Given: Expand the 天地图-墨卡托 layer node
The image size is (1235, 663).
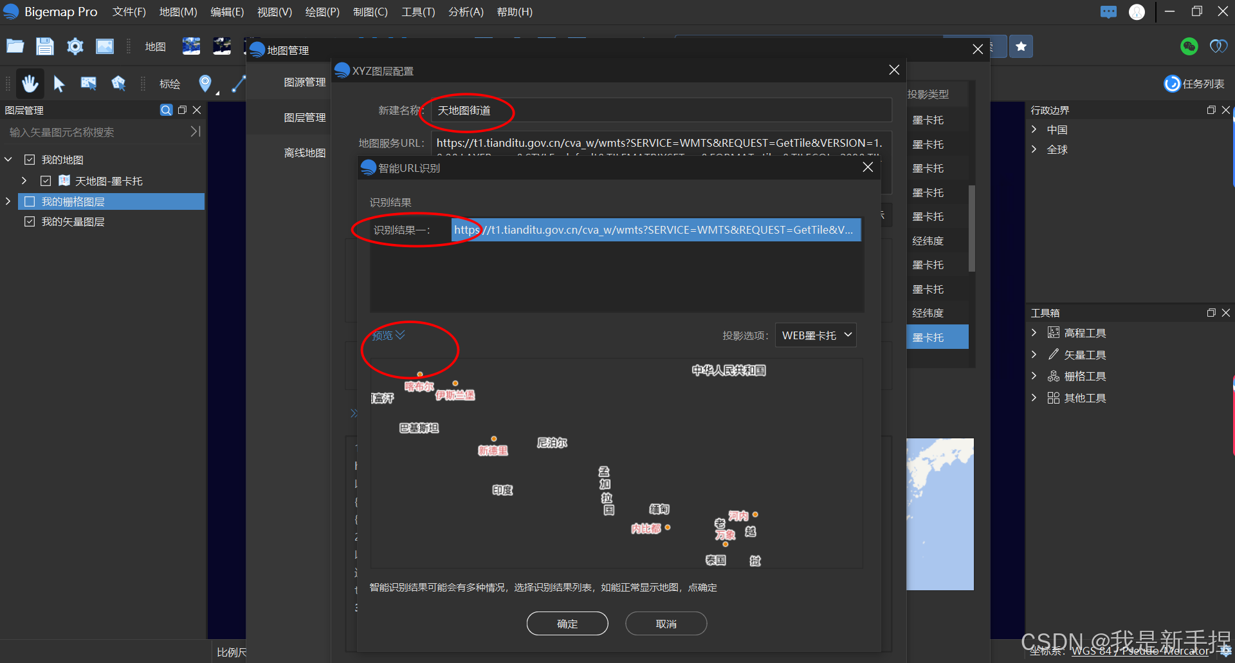Looking at the screenshot, I should pos(24,181).
